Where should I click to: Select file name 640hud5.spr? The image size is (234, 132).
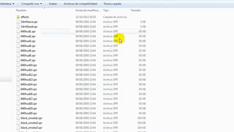[28, 51]
